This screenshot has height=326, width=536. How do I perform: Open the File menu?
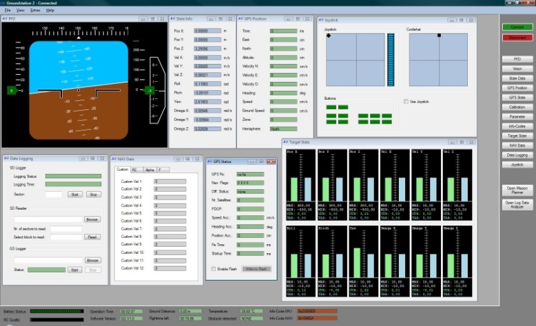click(7, 10)
